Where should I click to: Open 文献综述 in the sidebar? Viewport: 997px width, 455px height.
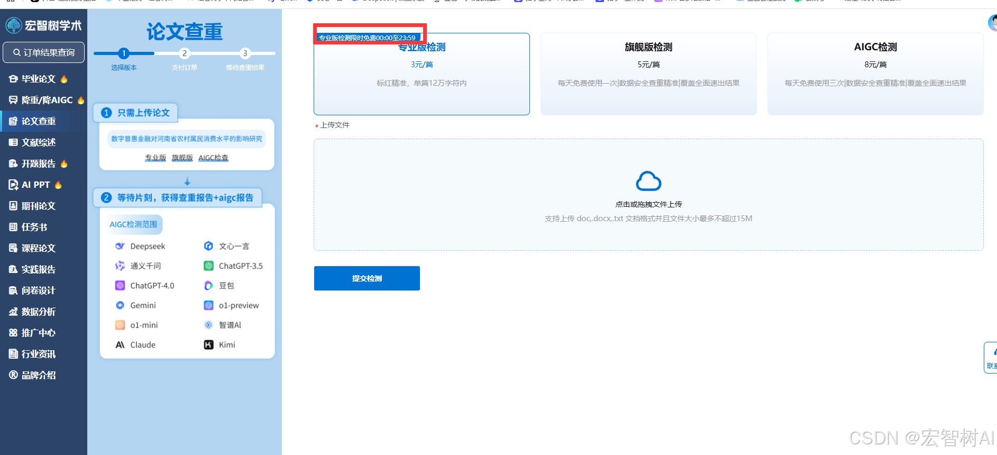coord(32,142)
